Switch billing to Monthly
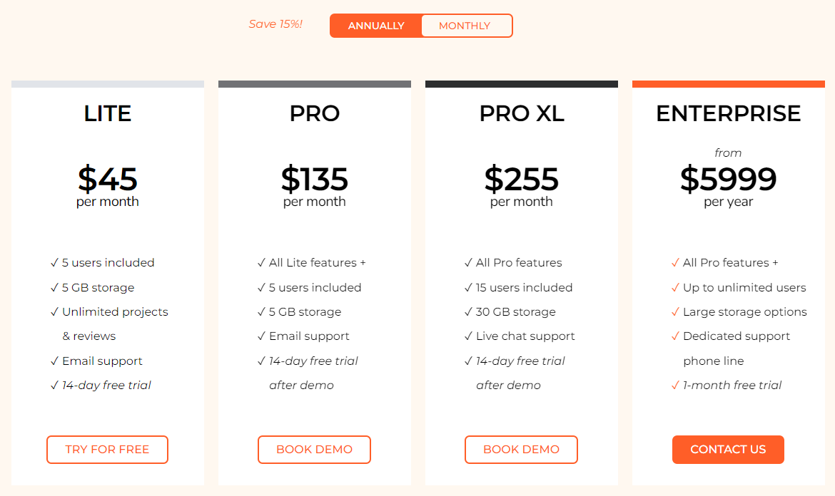 465,26
